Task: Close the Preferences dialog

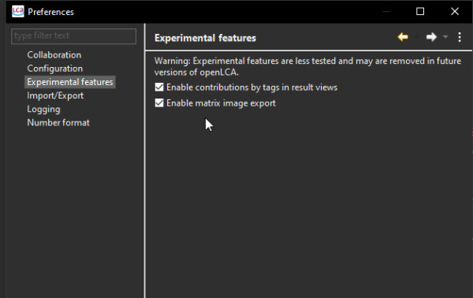Action: coord(455,12)
